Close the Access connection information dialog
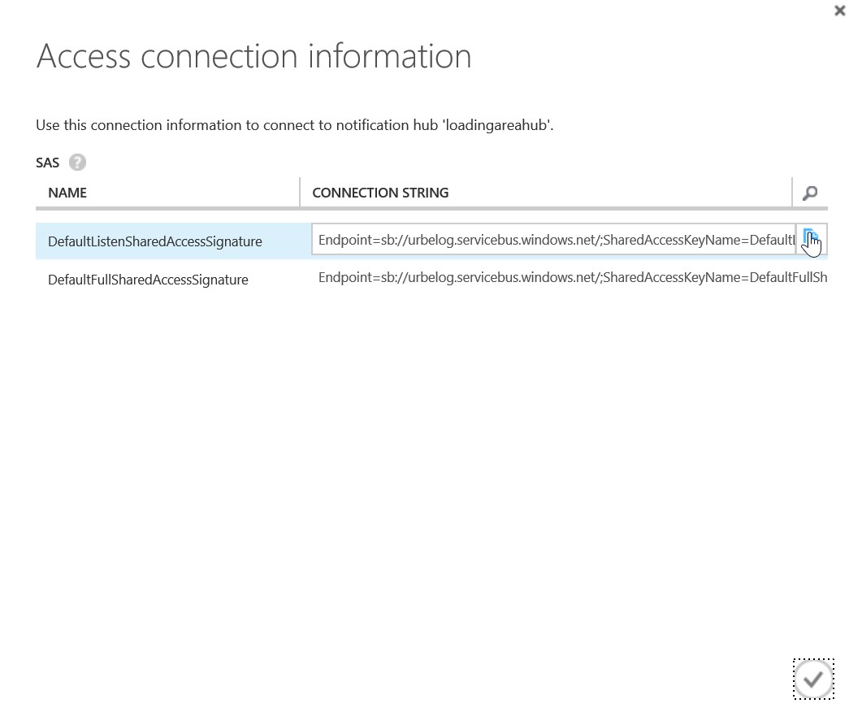 tap(840, 11)
